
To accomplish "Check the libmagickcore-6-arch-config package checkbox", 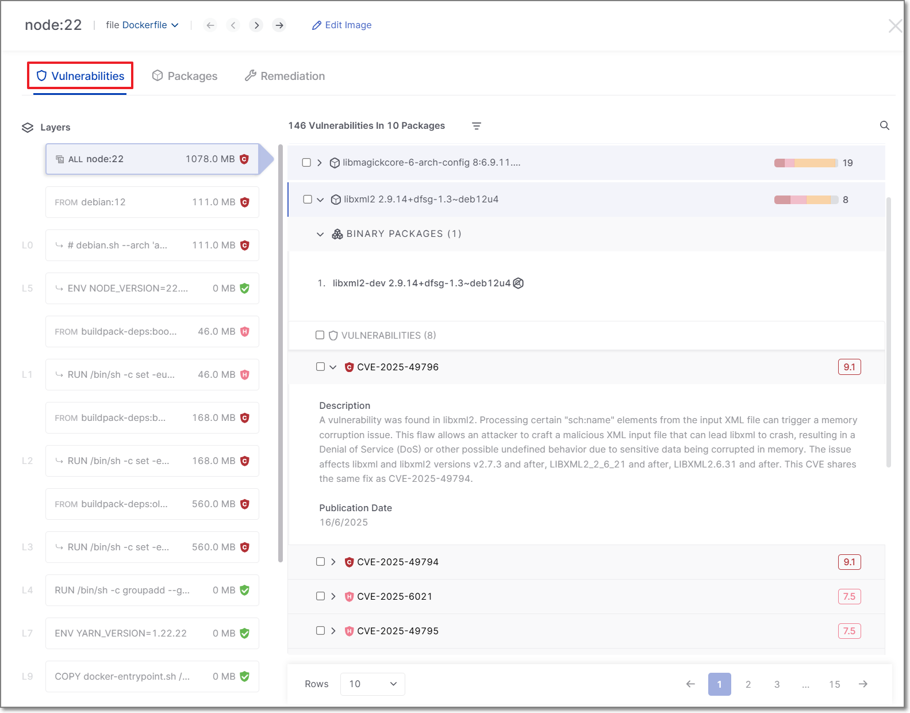I will (306, 163).
